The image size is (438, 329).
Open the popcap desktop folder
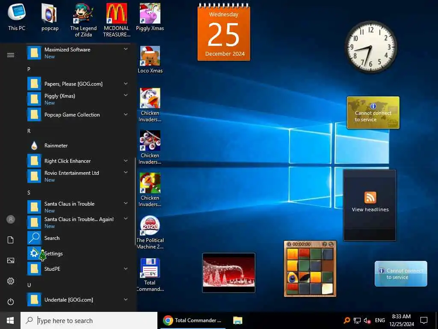point(50,17)
